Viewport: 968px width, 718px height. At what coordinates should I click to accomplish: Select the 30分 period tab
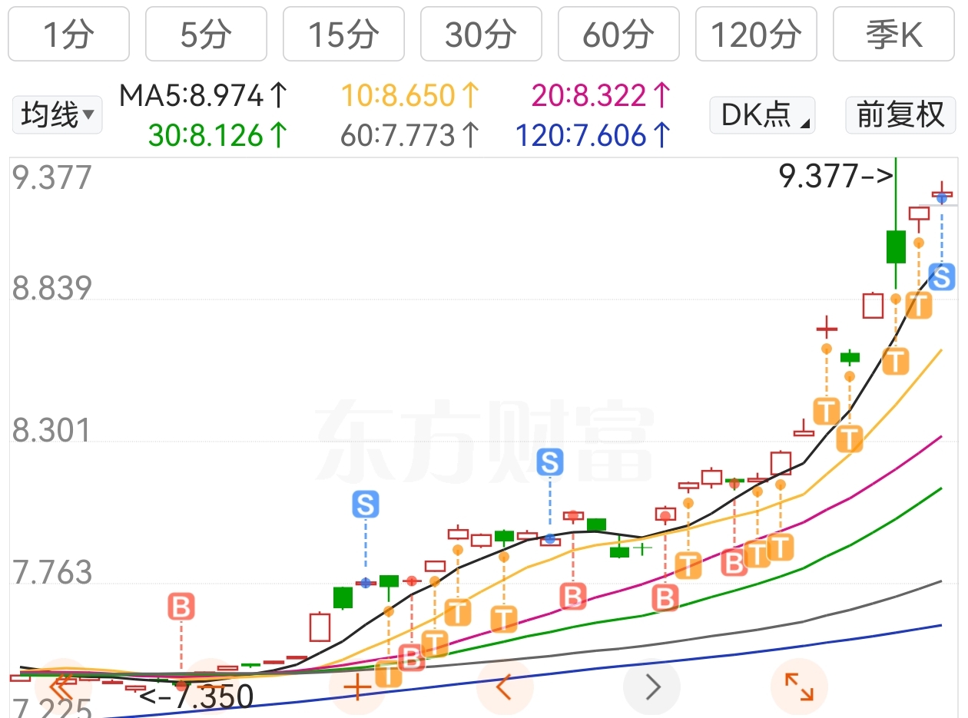tap(481, 35)
